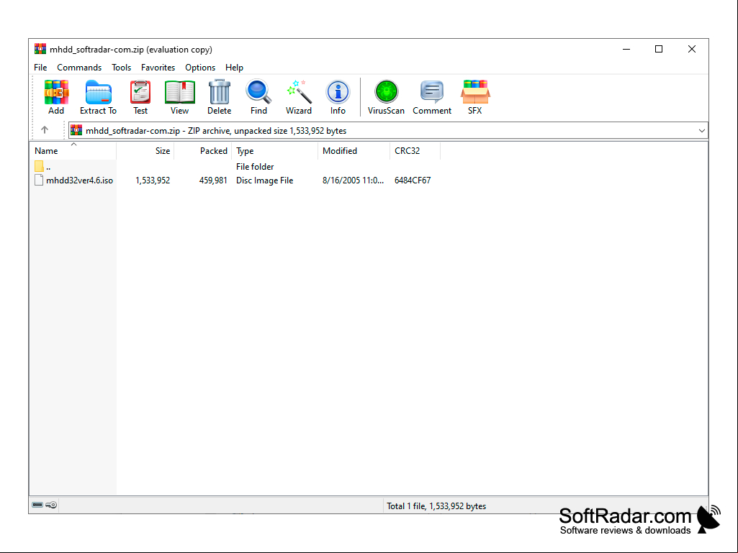Click the key icon in status bar

(51, 505)
